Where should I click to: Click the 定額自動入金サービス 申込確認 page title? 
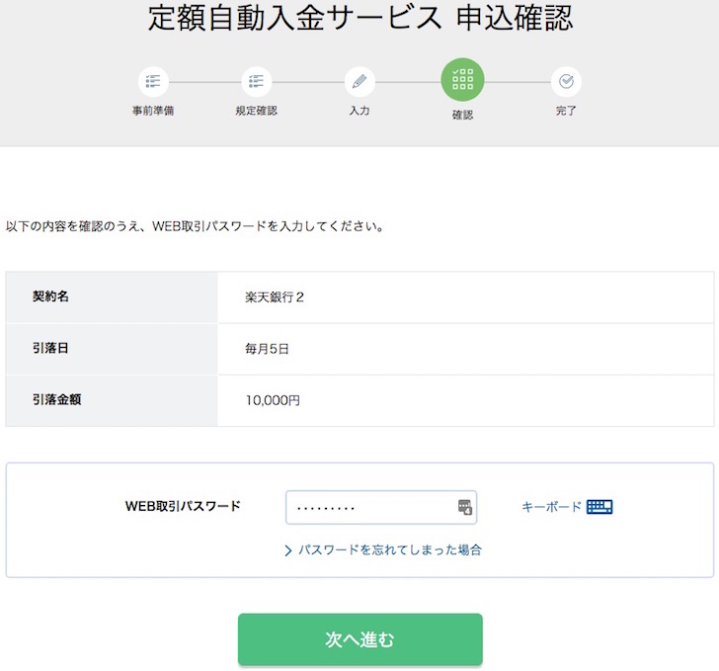[360, 18]
